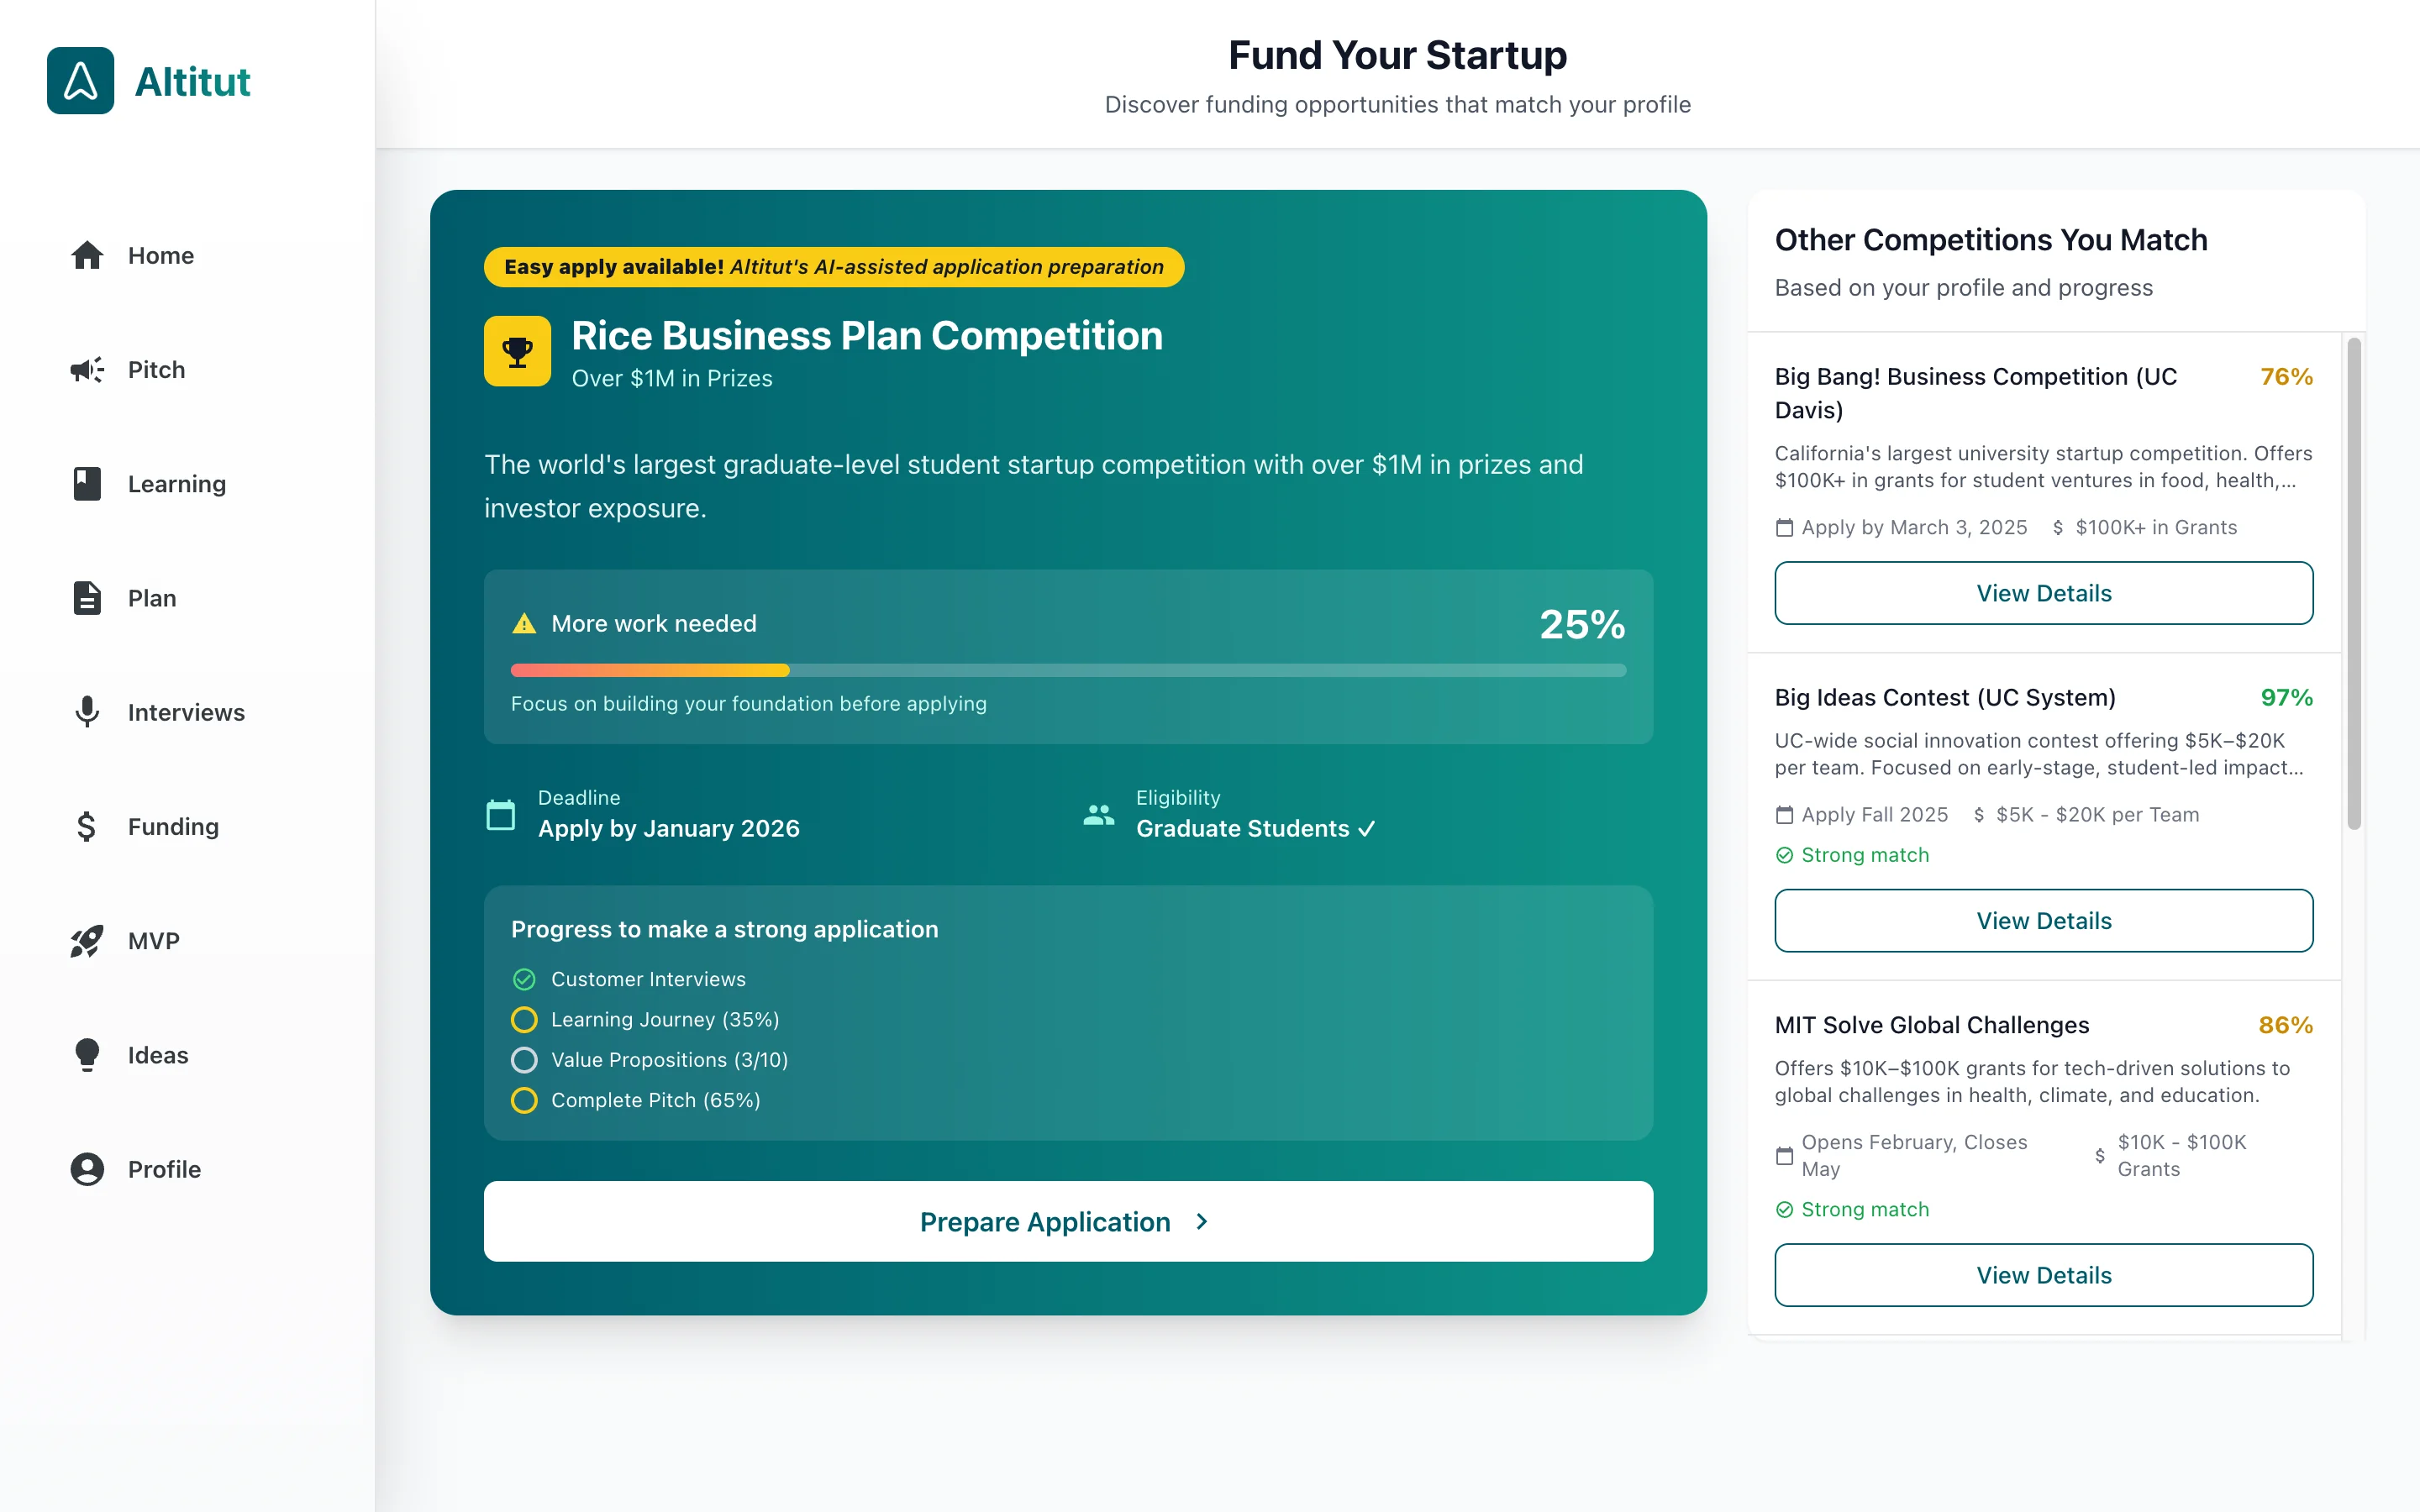The height and width of the screenshot is (1512, 2420).
Task: Open the Funding menu item
Action: (172, 827)
